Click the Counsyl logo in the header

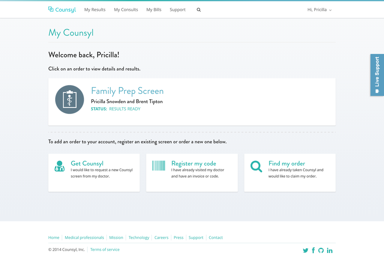[x=62, y=9]
